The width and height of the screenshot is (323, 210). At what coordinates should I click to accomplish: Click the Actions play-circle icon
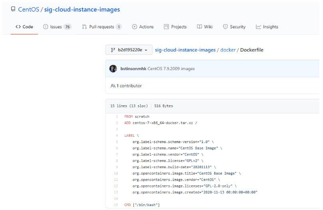coord(135,27)
